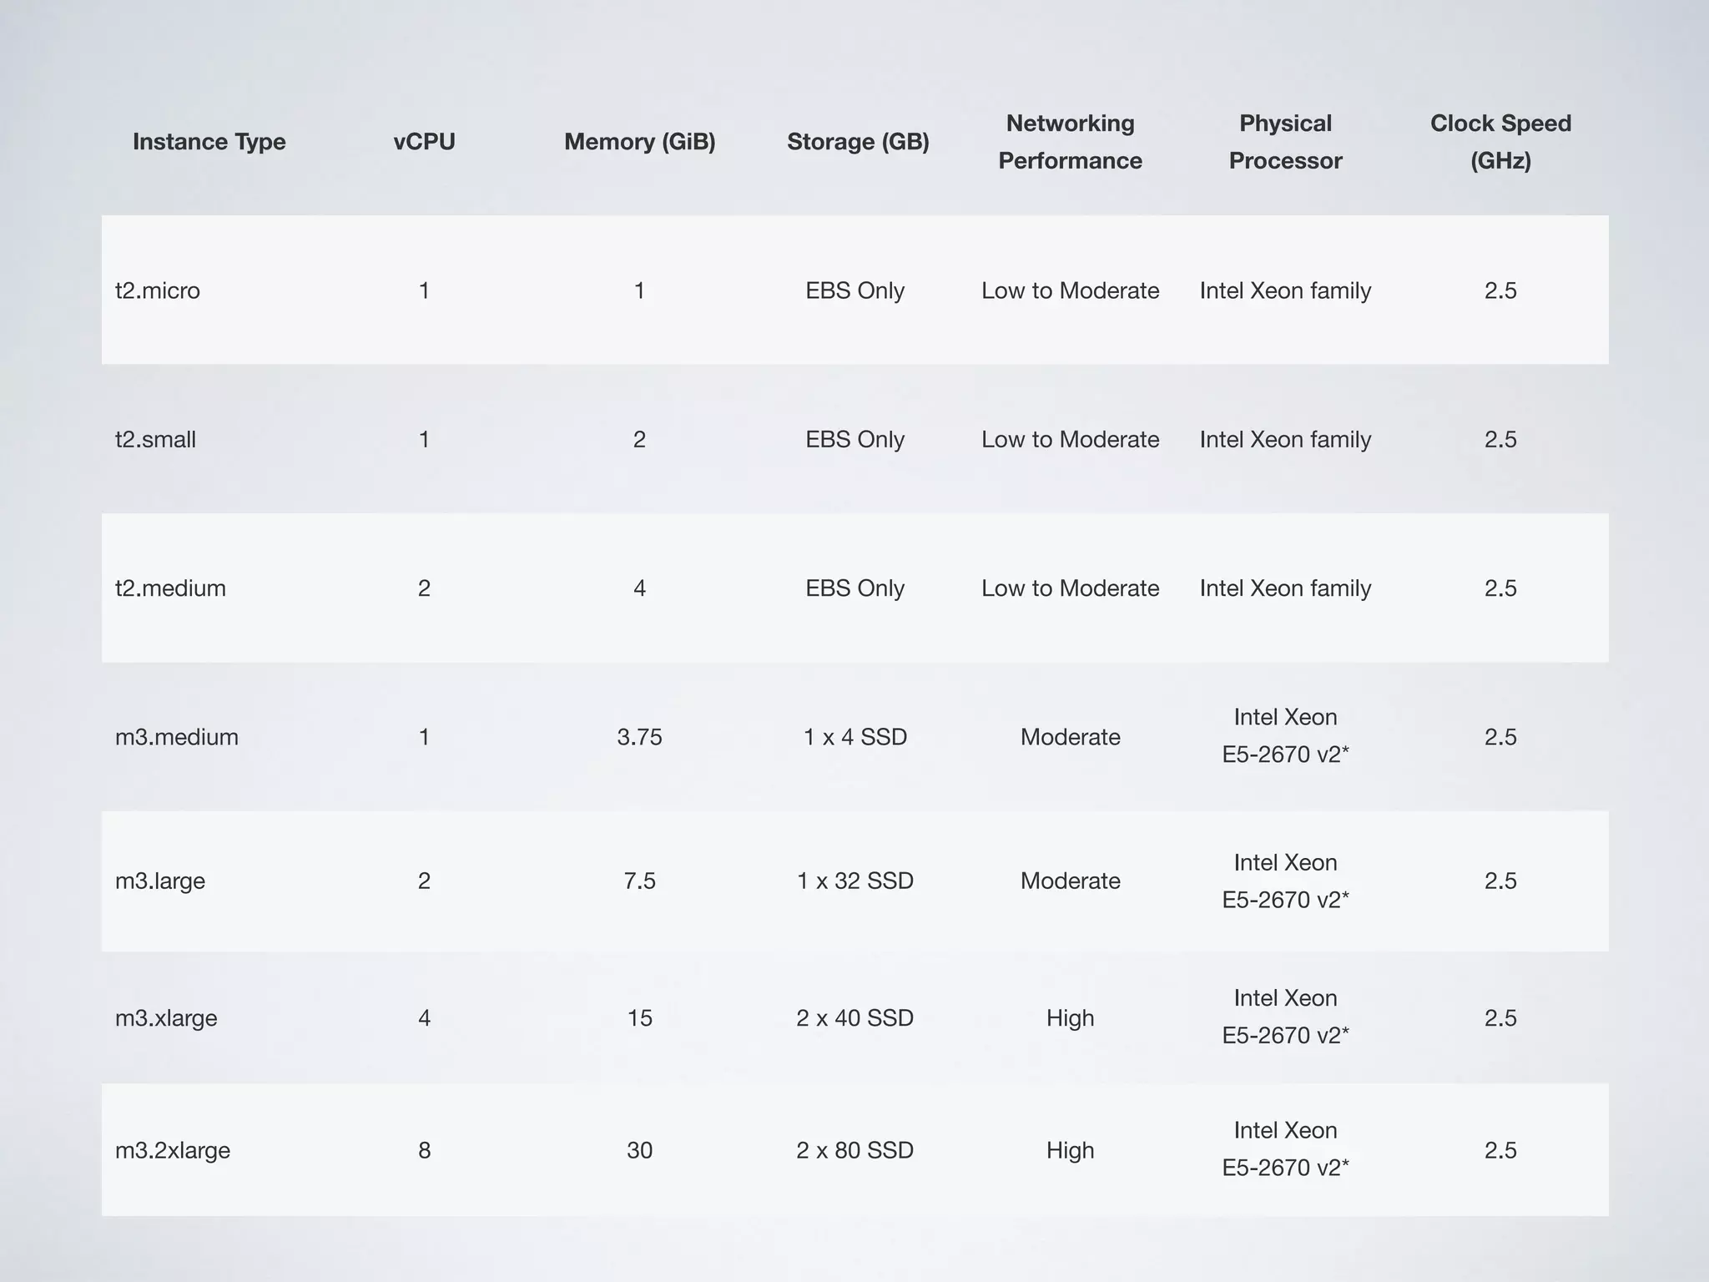Click the Clock Speed (GHz) header
This screenshot has width=1709, height=1282.
click(1500, 142)
